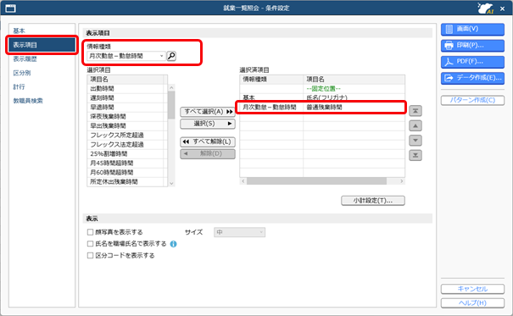
Task: Open ヘルプ(H)
Action: 472,303
